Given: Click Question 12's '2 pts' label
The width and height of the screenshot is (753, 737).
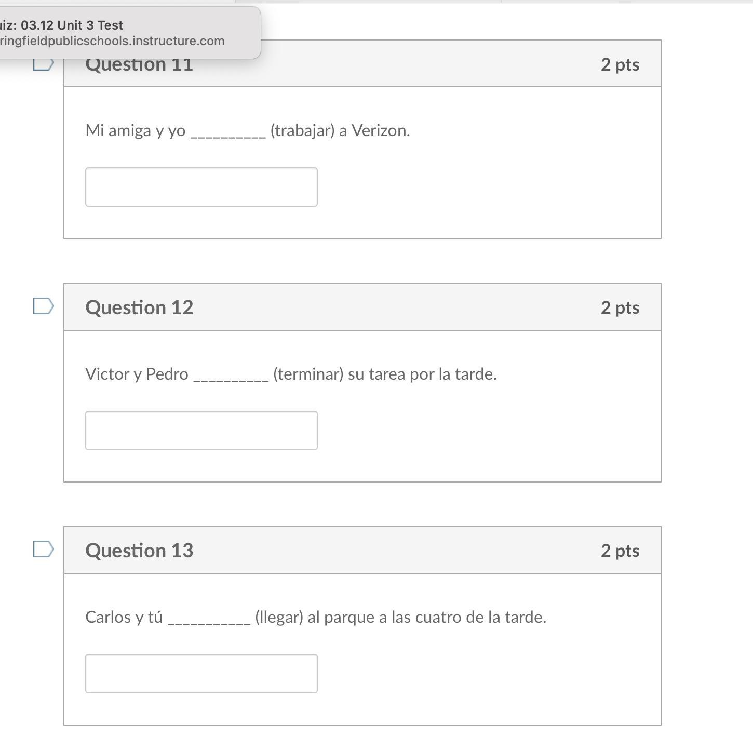Looking at the screenshot, I should coord(620,307).
